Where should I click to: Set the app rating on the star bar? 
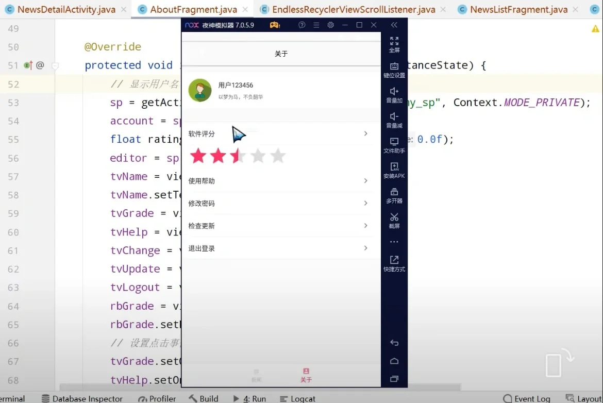237,156
